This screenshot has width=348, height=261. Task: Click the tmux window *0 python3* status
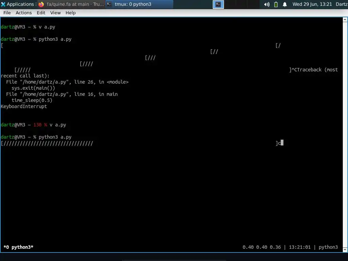[18, 247]
